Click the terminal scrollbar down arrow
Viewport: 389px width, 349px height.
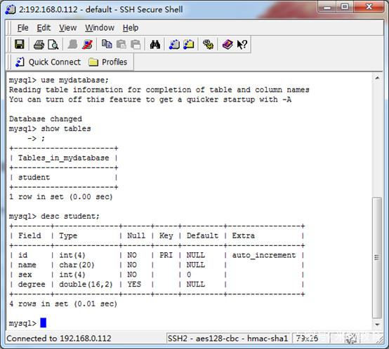tap(377, 324)
